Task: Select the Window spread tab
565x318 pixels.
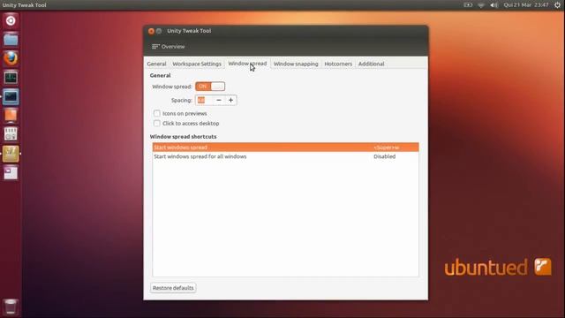Action: (x=247, y=64)
